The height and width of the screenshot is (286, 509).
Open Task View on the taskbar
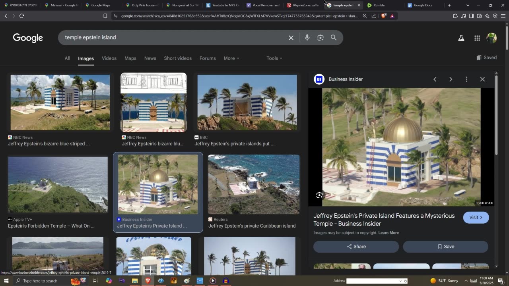pos(95,281)
